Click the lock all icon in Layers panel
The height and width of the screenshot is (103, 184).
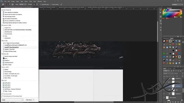(173, 76)
